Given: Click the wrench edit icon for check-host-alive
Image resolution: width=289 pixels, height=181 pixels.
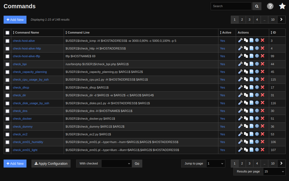Looking at the screenshot, I should pyautogui.click(x=240, y=40).
